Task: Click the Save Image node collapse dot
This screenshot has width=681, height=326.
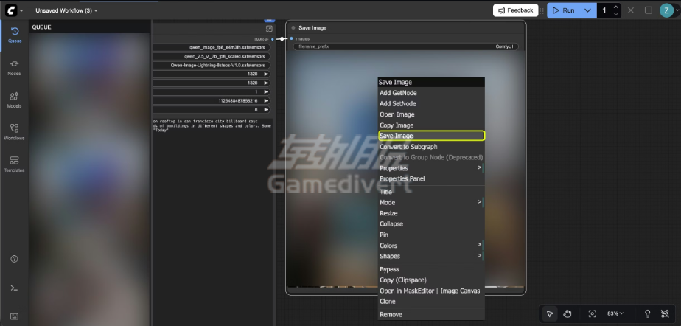Action: [293, 28]
